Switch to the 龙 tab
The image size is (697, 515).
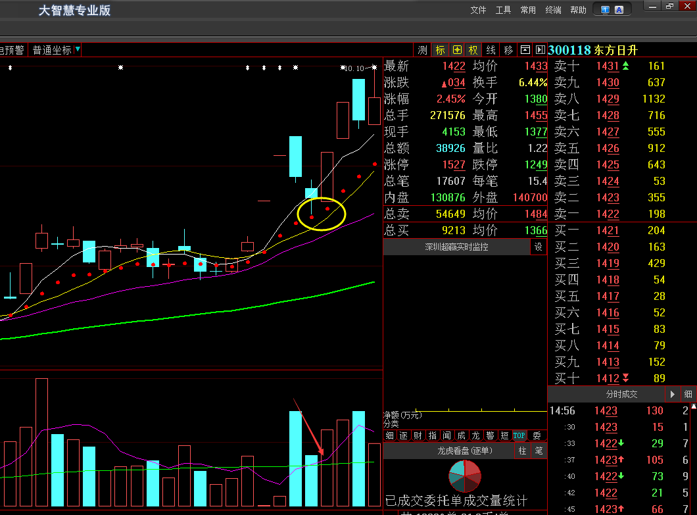[475, 436]
